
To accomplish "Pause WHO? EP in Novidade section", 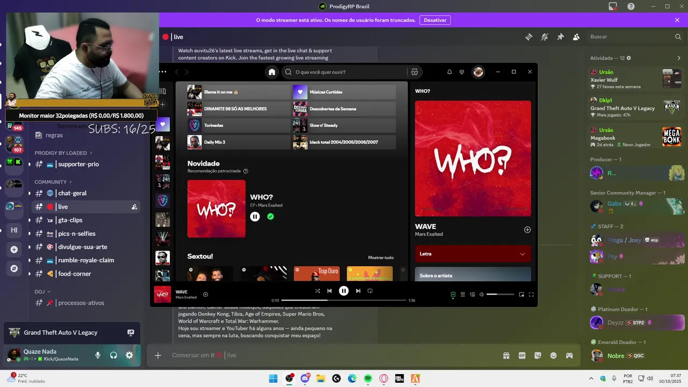I will click(255, 216).
